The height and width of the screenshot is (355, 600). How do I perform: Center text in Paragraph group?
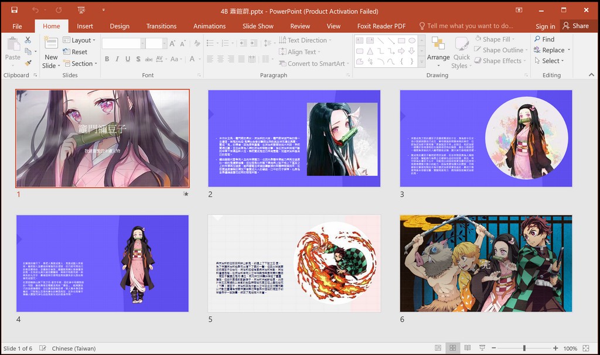[x=220, y=59]
